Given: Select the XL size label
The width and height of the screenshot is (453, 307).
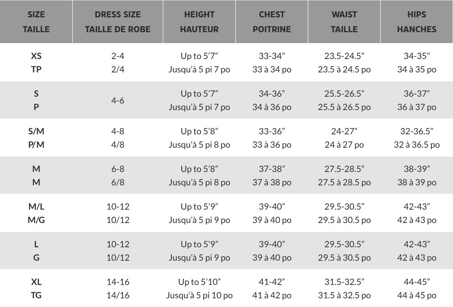Looking at the screenshot, I should 36,282.
